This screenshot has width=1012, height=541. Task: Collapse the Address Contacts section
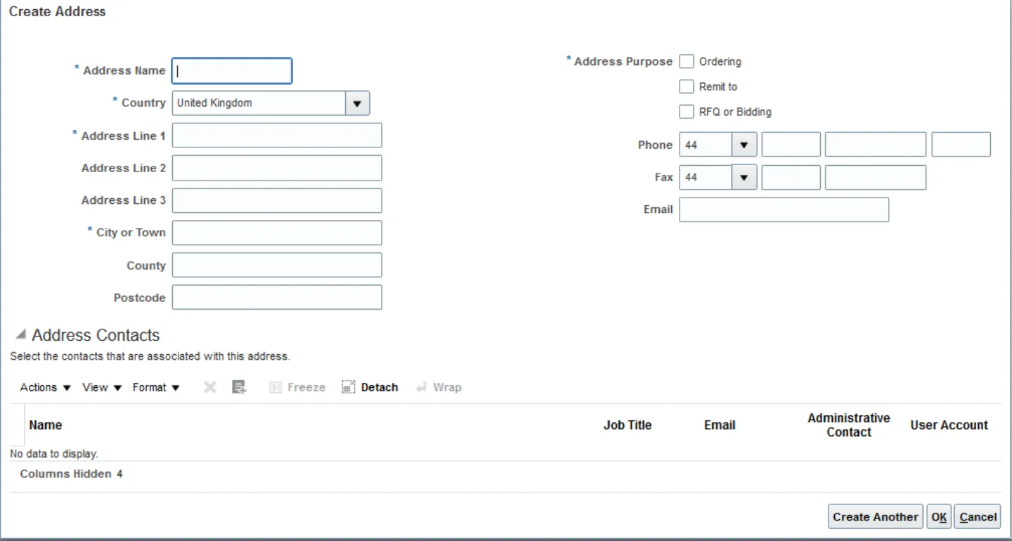[21, 335]
